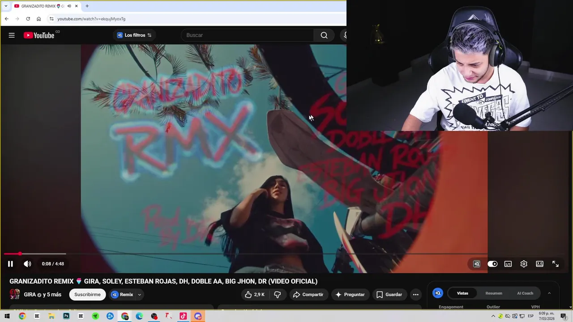Open ESP language input indicator

(530, 316)
